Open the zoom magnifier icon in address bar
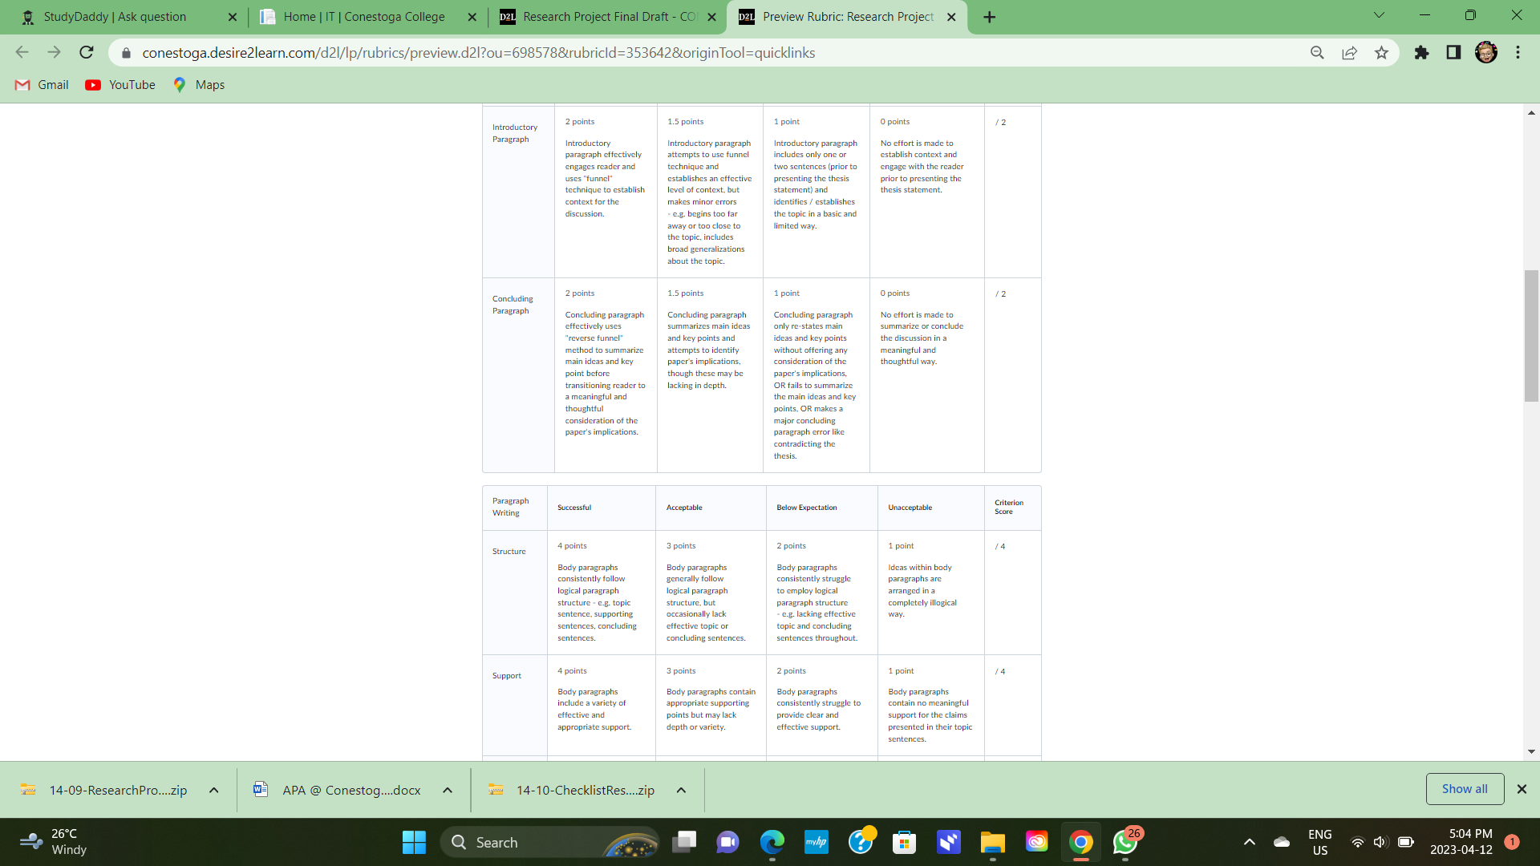 [x=1317, y=53]
